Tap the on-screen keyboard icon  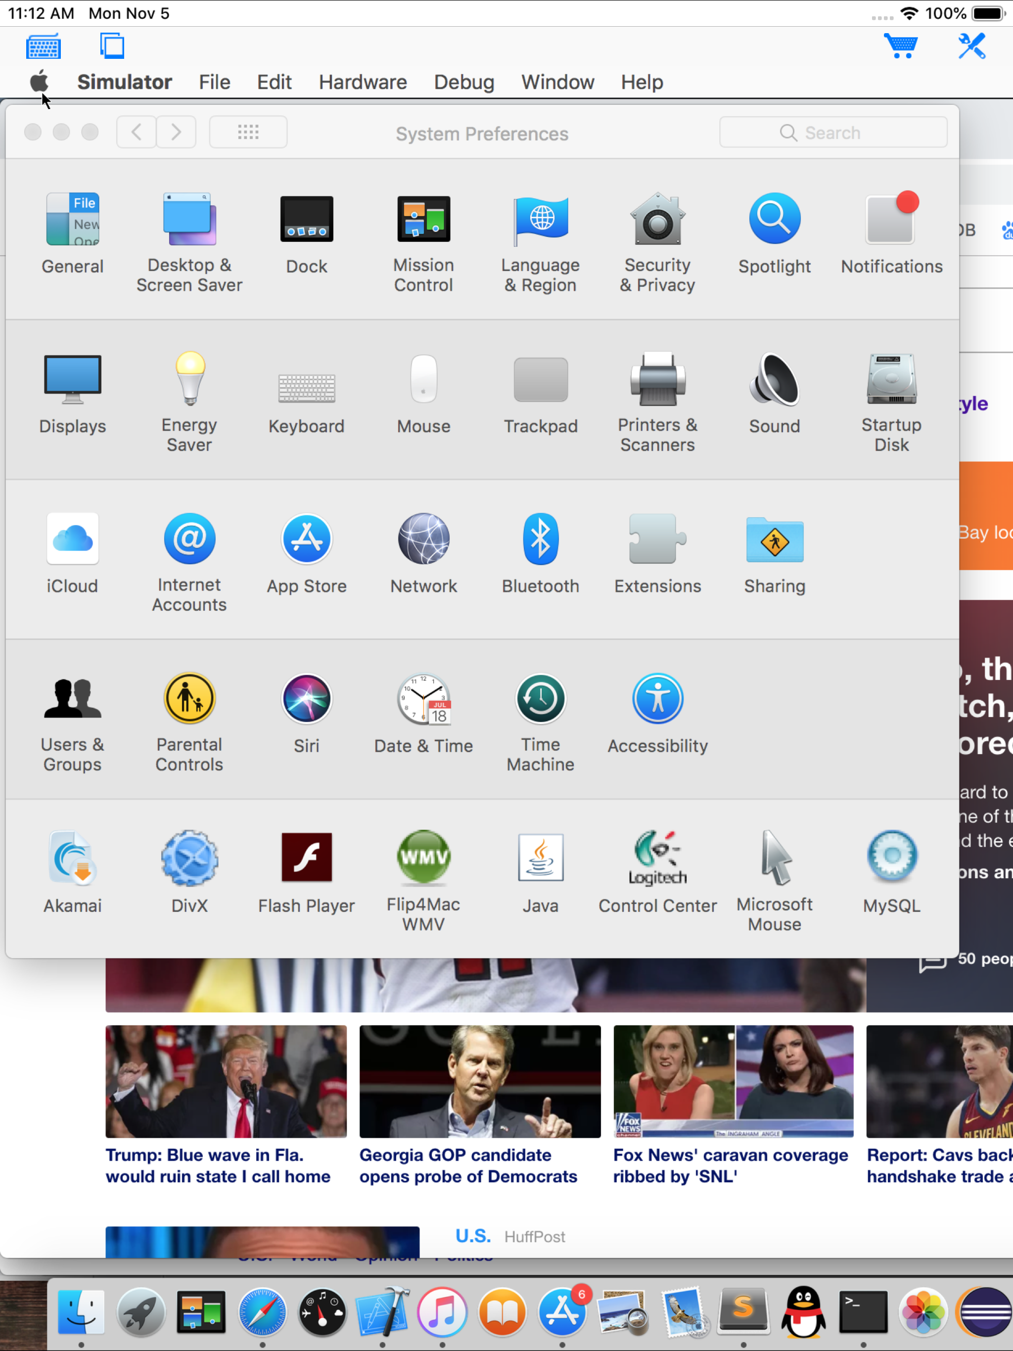coord(44,46)
